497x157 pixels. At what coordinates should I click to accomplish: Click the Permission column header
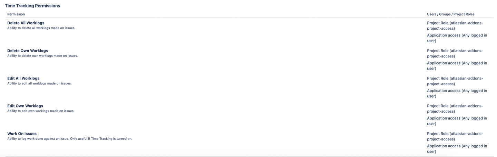(16, 14)
